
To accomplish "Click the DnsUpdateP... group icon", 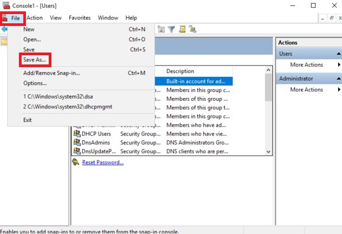I will coord(77,151).
